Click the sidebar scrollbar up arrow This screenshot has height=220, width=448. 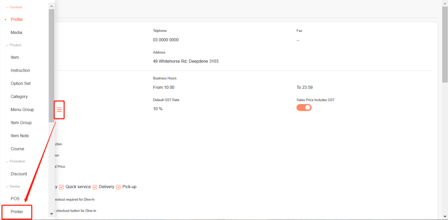pos(52,6)
